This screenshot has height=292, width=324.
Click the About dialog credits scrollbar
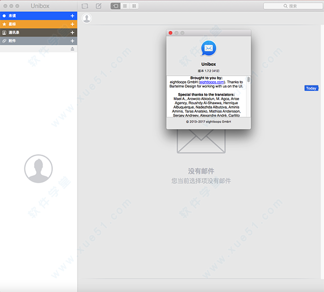(x=248, y=79)
